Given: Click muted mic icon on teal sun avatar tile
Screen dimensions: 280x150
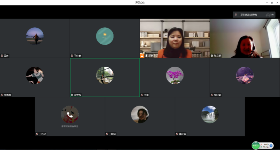Looking at the screenshot, I should [72, 56].
